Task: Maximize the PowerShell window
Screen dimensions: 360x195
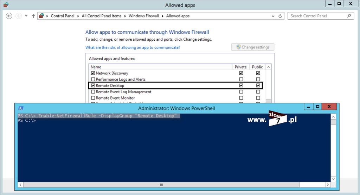Action: tap(317, 107)
